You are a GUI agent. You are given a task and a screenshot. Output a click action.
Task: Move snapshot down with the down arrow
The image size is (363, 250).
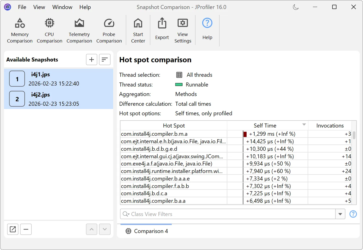tap(105, 229)
